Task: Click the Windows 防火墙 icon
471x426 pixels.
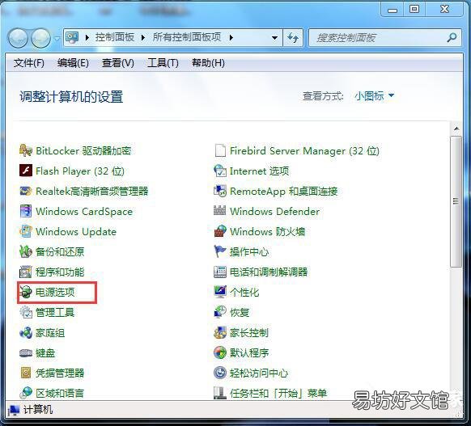Action: [x=220, y=231]
